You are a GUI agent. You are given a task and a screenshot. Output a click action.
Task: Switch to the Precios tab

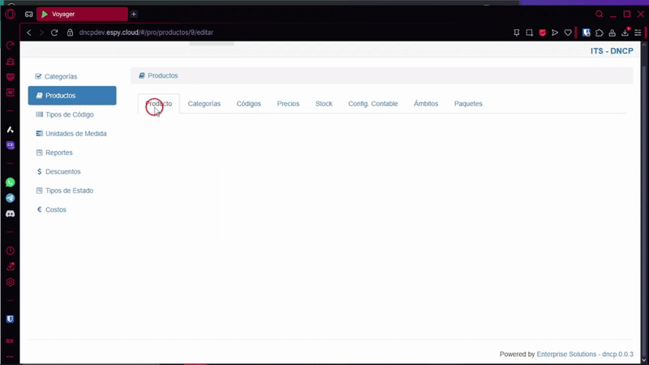click(288, 104)
